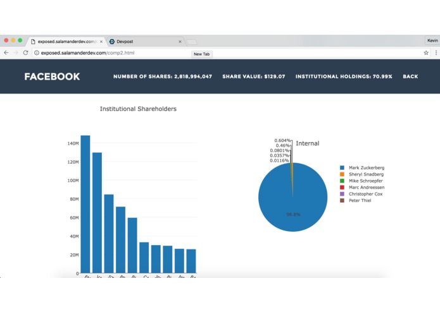Click the second tallest bar near 130M
This screenshot has width=440, height=312.
coord(97,213)
